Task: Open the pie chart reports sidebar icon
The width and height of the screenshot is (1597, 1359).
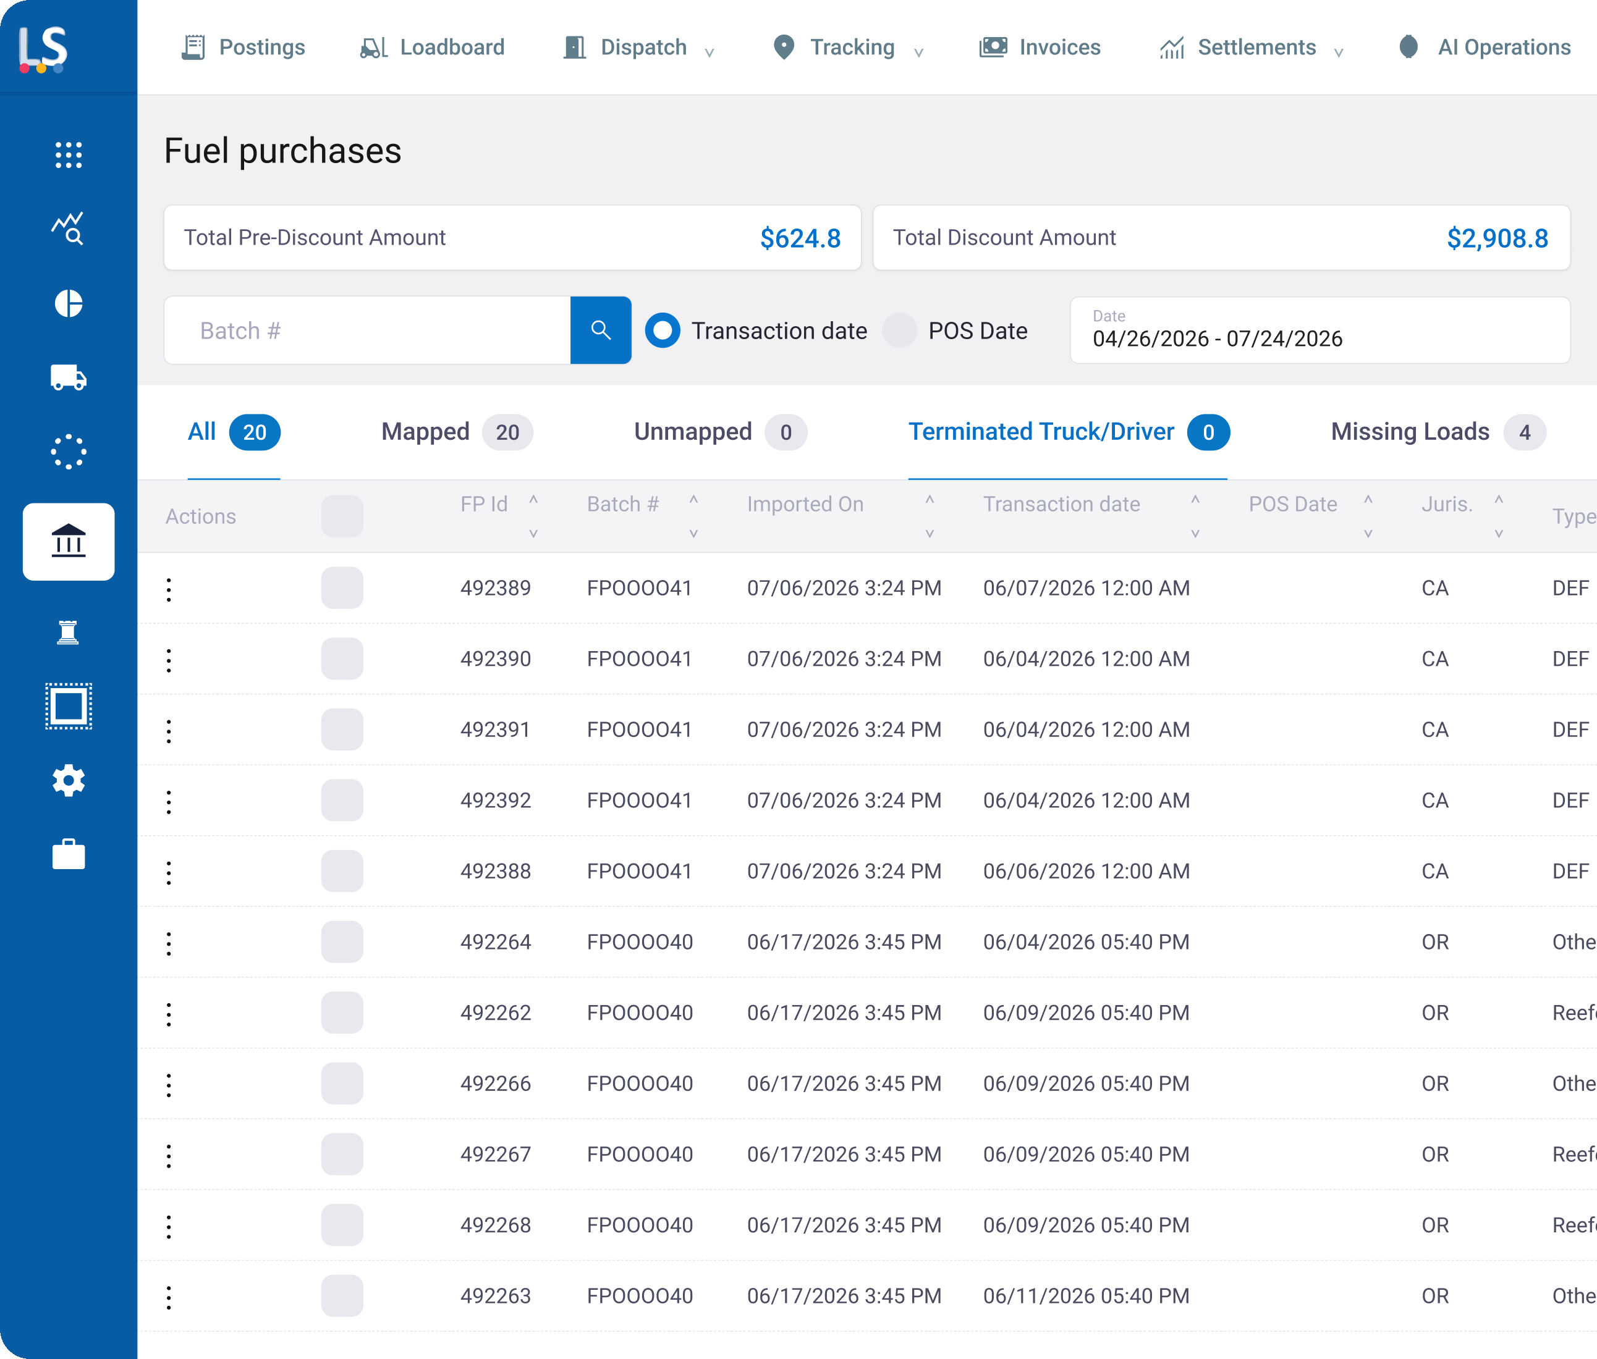Action: (x=69, y=303)
